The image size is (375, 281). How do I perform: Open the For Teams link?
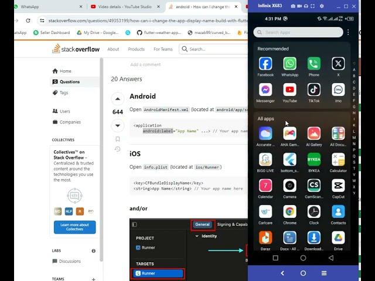tap(163, 49)
